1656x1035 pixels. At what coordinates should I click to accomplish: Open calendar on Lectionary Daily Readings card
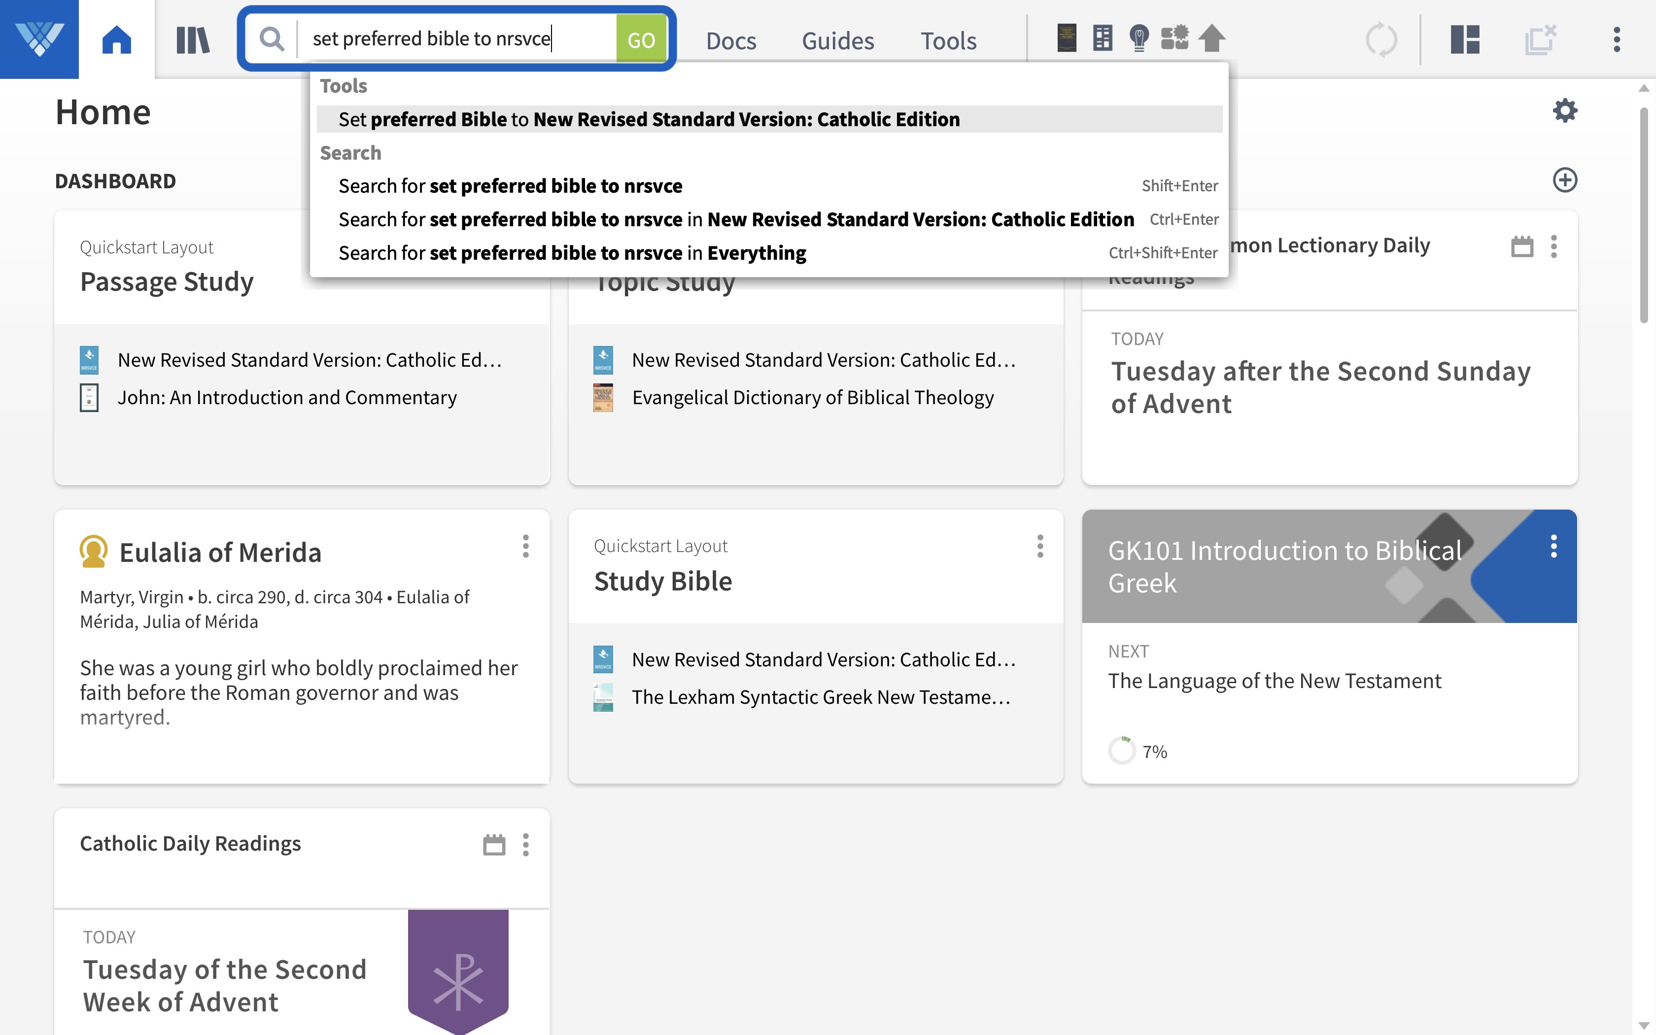point(1522,246)
